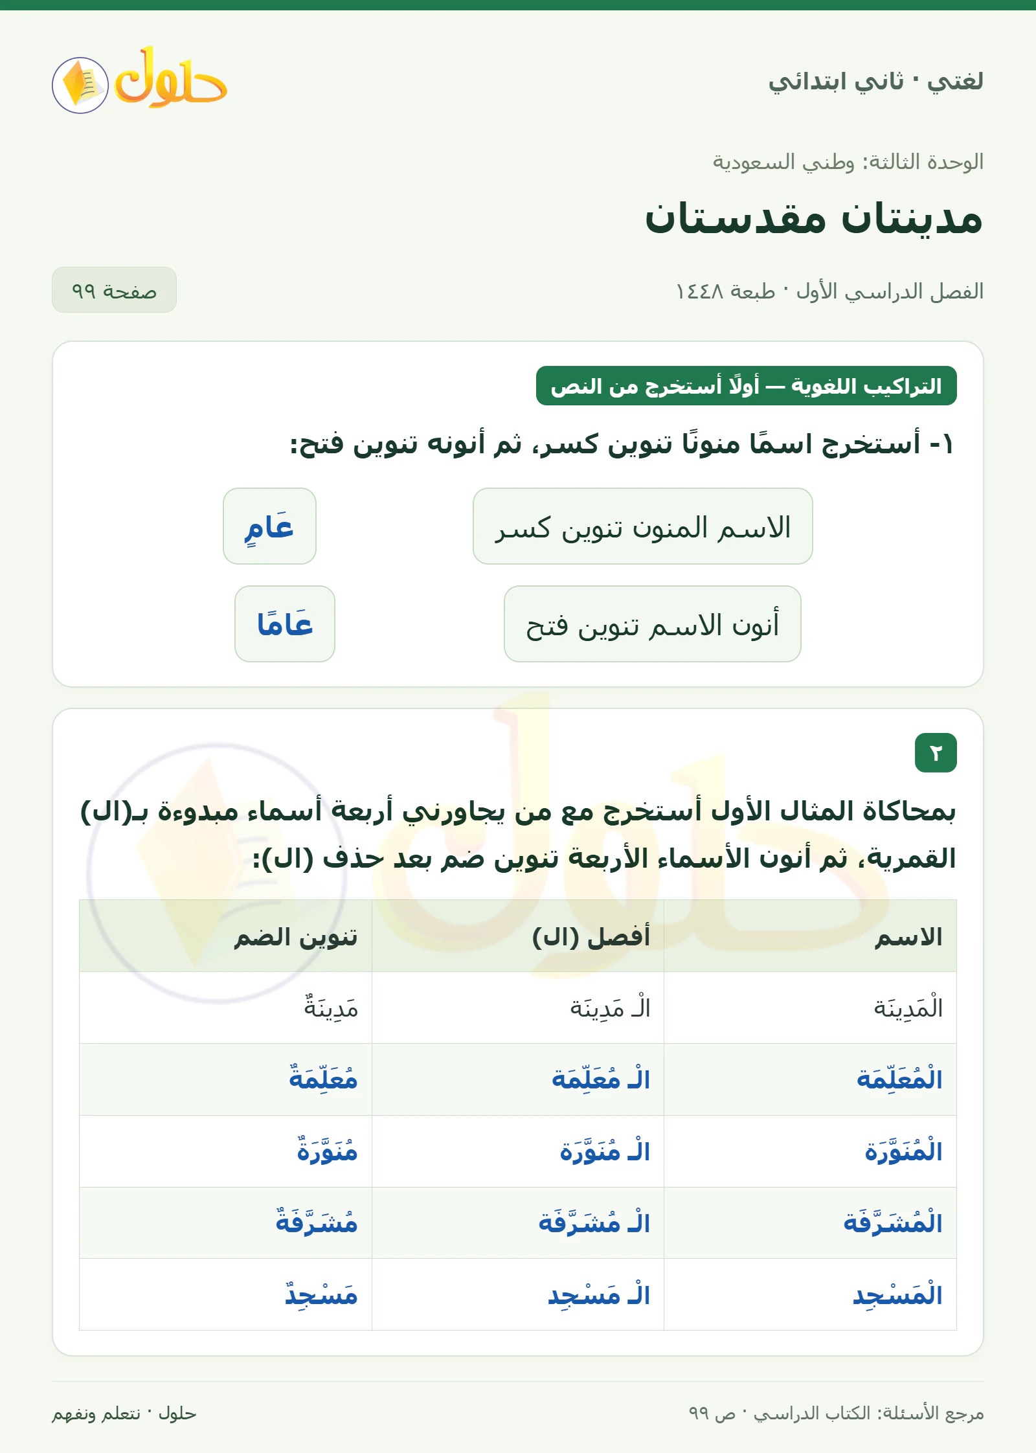
Task: Click the answer box عَامٍ
Action: [x=269, y=526]
